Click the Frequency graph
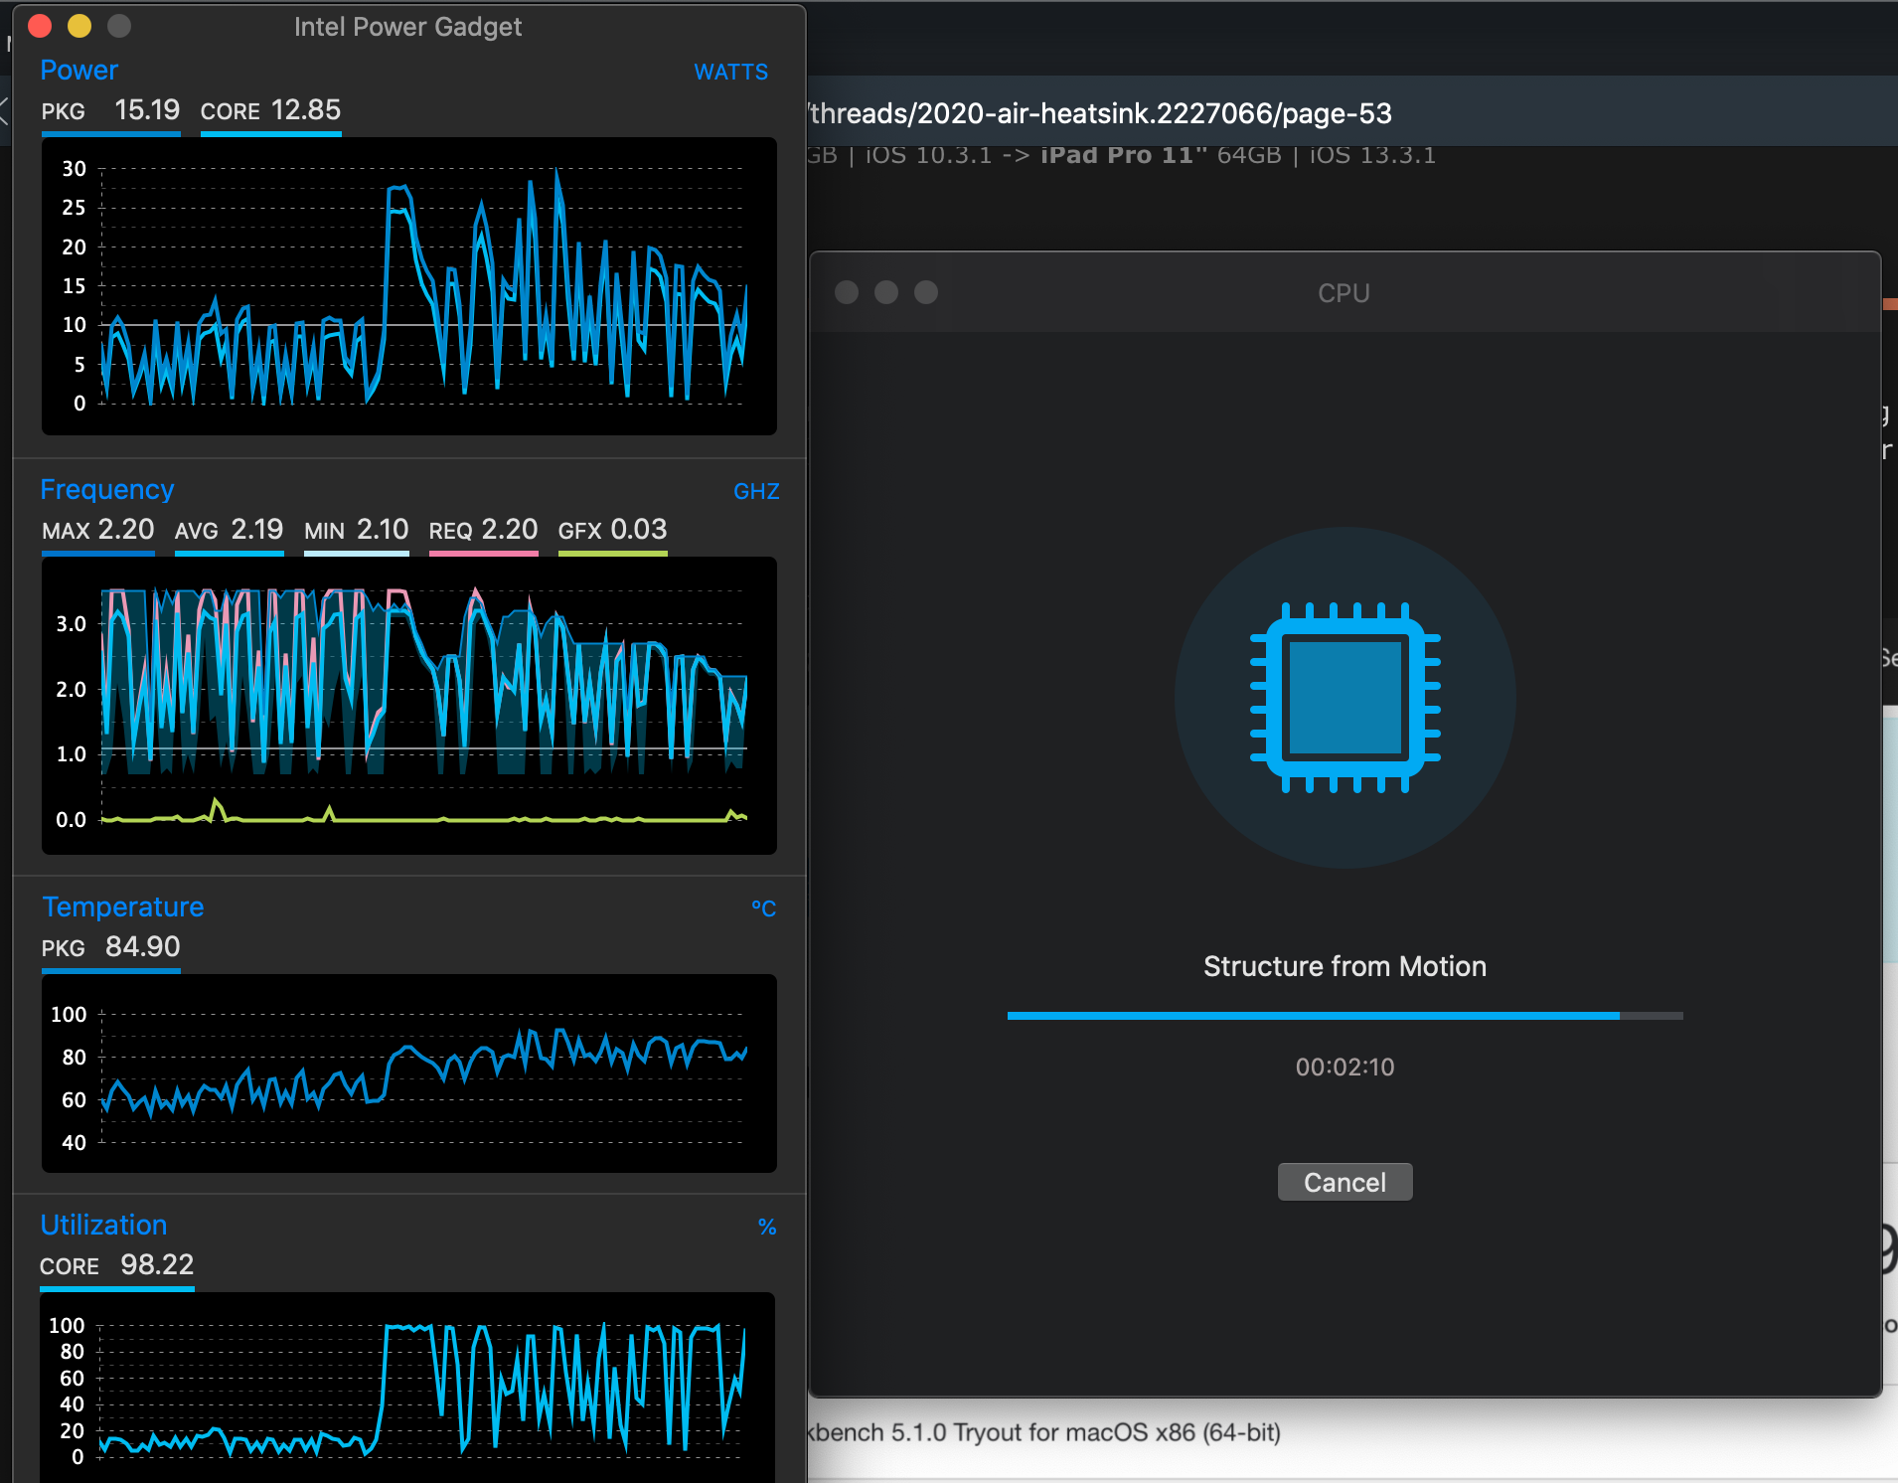 pos(409,706)
